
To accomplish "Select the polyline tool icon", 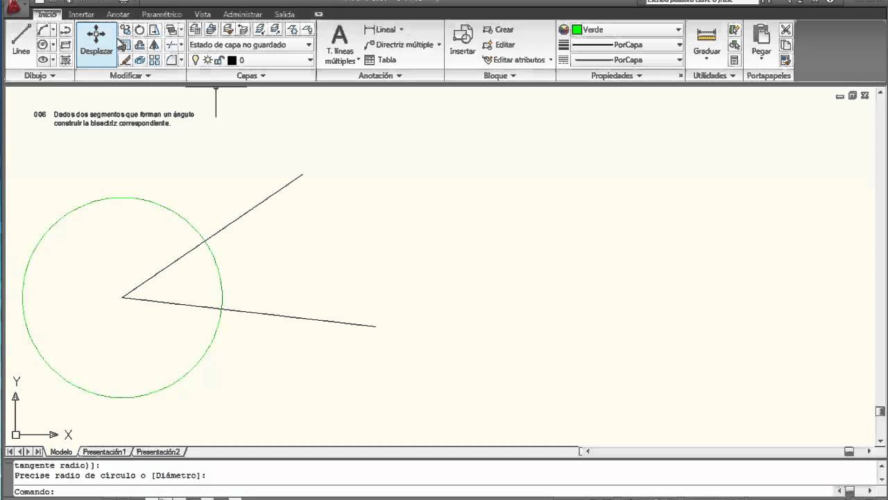I will (x=65, y=30).
